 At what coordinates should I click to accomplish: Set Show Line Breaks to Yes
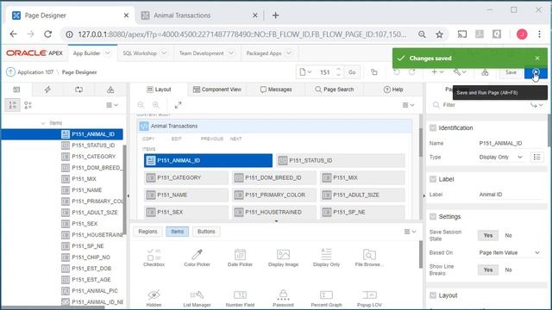point(488,270)
